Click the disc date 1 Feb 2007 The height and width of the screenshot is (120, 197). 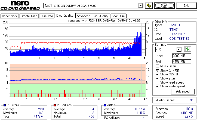[177, 34]
